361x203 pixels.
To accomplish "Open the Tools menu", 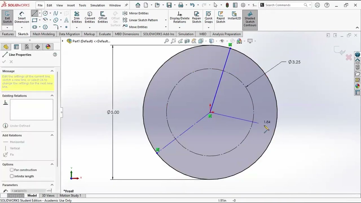I will click(82, 5).
